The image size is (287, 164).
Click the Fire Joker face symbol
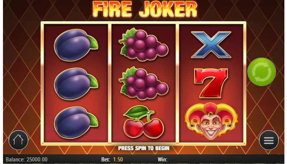211,122
